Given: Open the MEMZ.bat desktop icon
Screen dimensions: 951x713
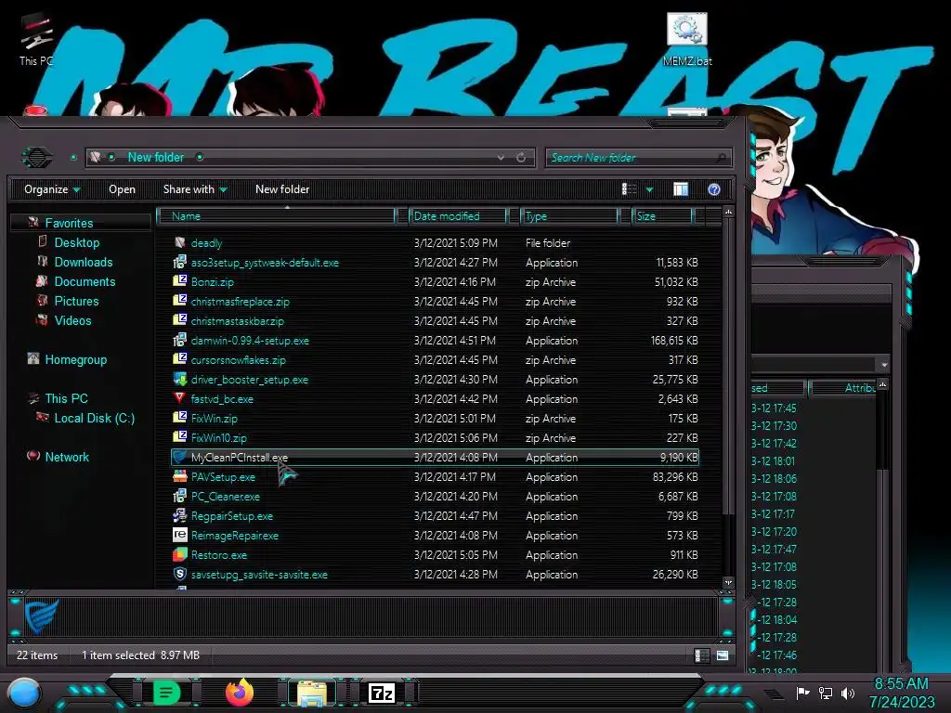Looking at the screenshot, I should pyautogui.click(x=686, y=39).
